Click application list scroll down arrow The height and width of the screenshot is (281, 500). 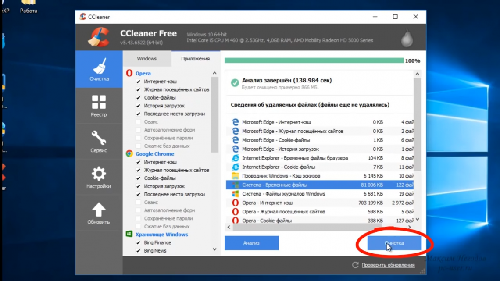[214, 249]
